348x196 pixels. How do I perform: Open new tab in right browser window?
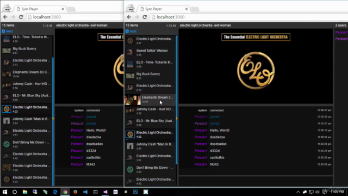[x=195, y=9]
